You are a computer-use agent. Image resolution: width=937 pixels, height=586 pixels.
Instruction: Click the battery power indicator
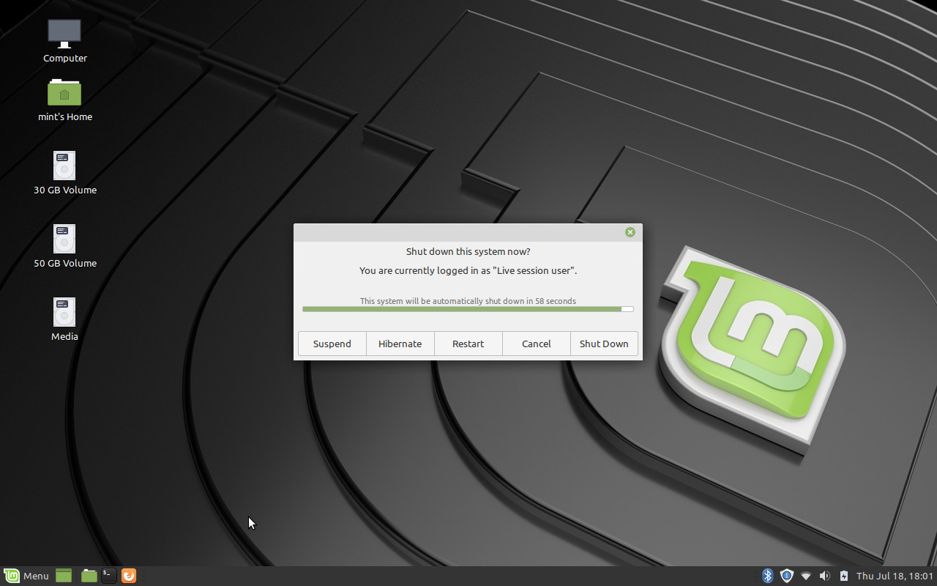[x=843, y=576]
